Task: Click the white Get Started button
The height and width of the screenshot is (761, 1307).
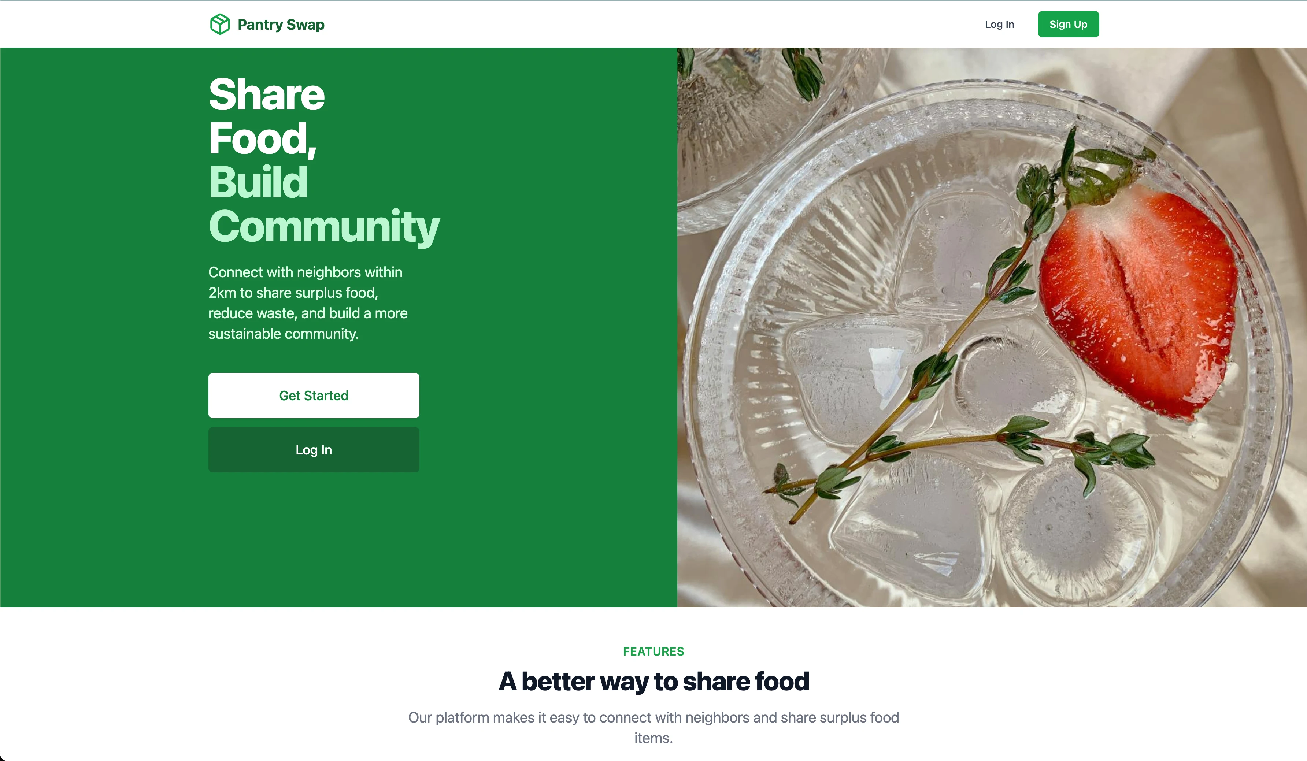Action: click(313, 396)
